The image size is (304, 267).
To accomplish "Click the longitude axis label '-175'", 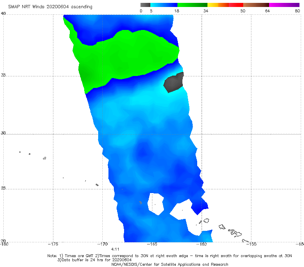I will pos(53,244).
